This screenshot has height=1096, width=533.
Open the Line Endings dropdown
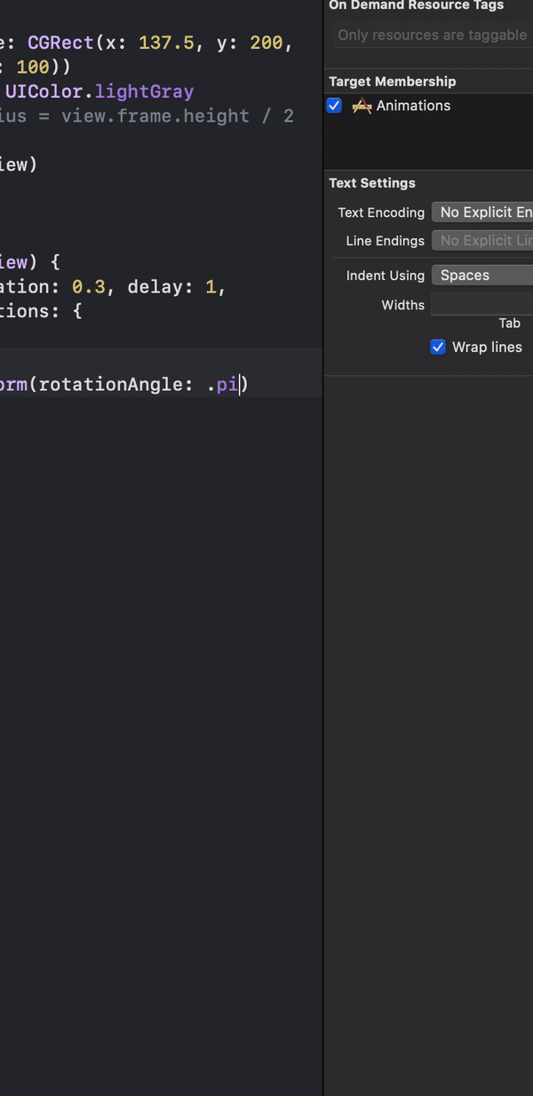pos(482,241)
